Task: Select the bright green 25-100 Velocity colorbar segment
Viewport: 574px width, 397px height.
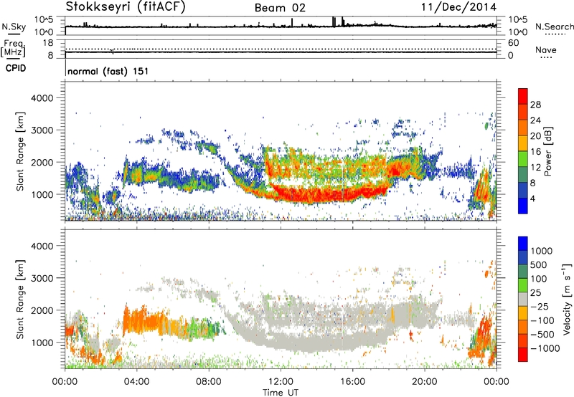Action: 523,285
